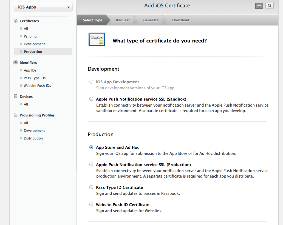The width and height of the screenshot is (283, 225).
Task: Select Website Push ID Certificate radio
Action: [x=91, y=205]
